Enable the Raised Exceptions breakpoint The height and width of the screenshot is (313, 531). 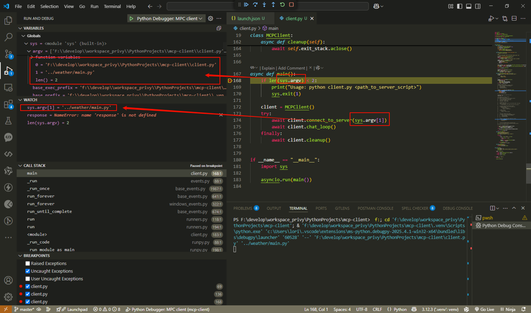point(28,264)
